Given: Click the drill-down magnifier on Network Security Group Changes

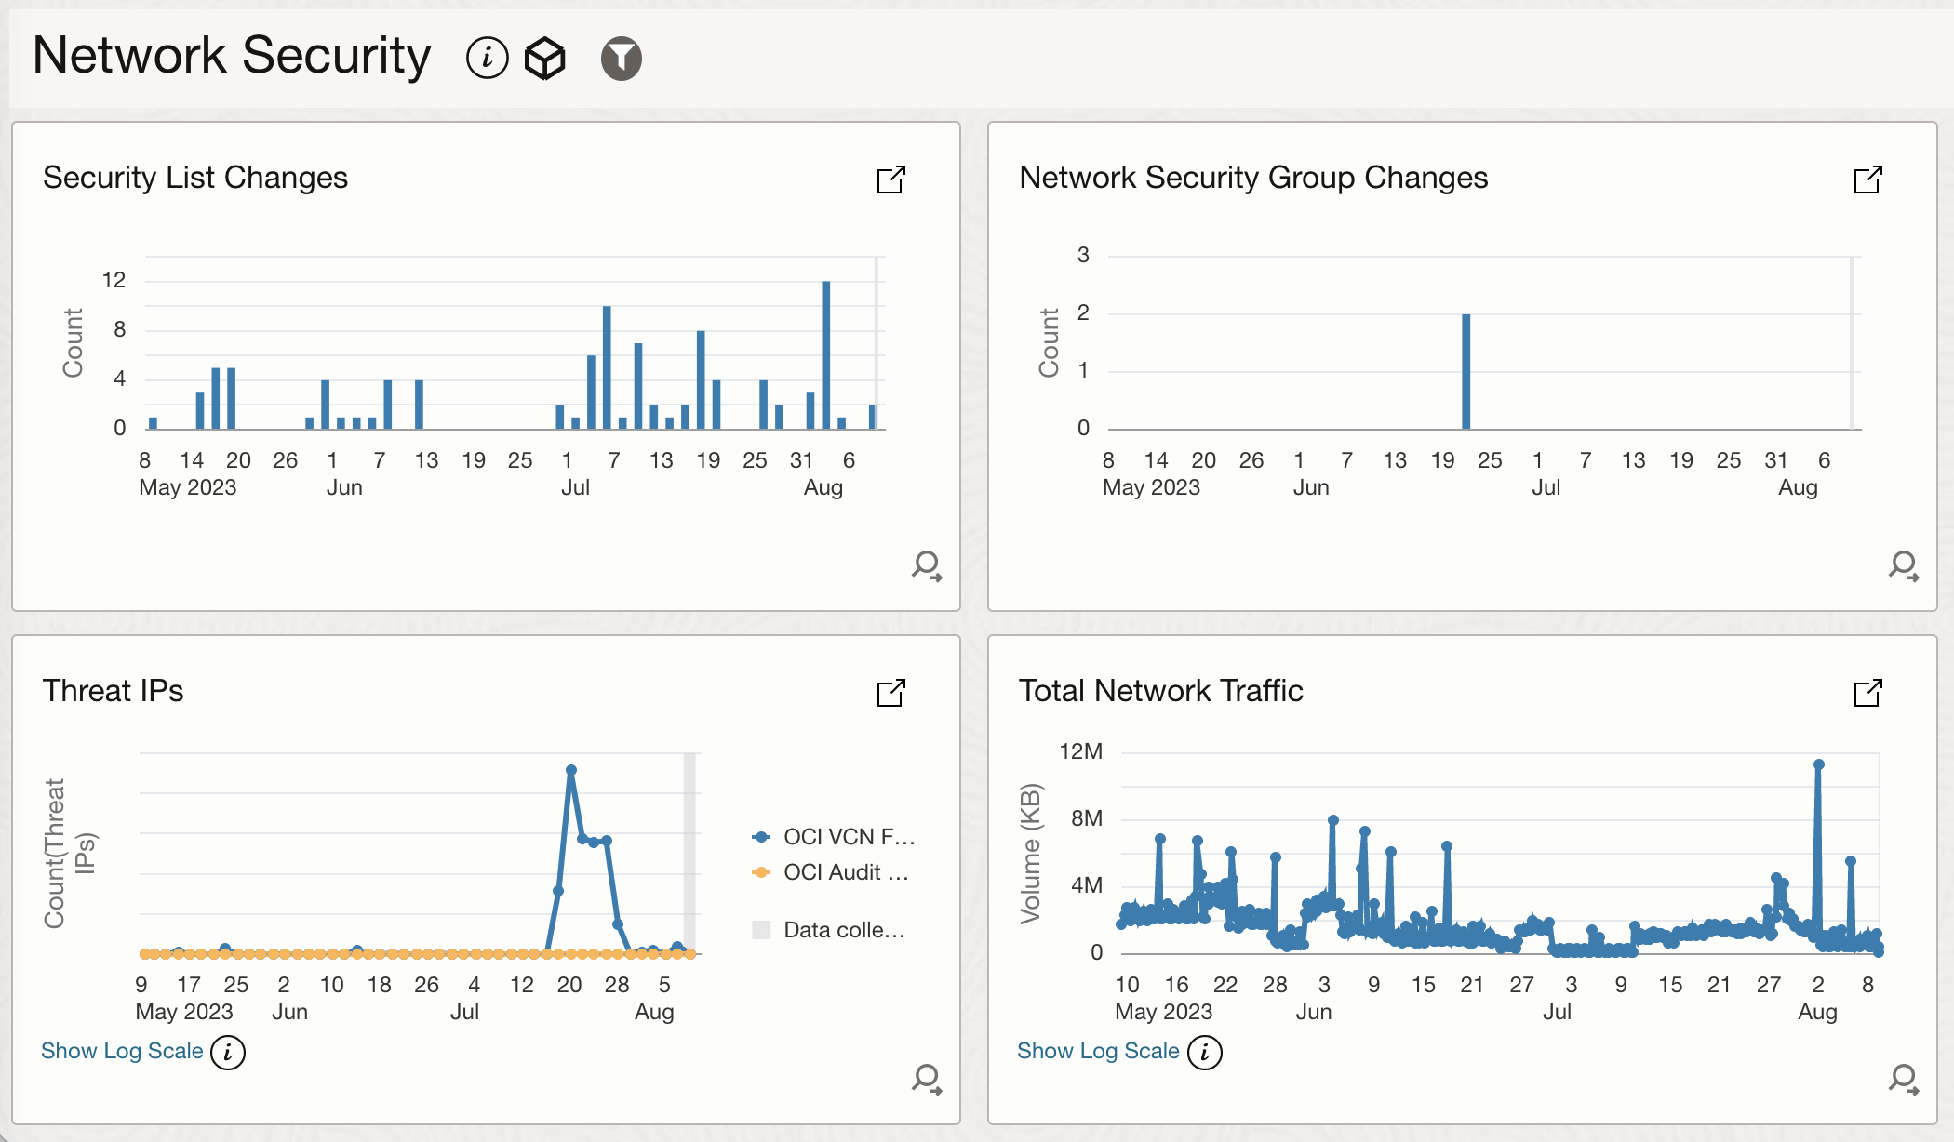Looking at the screenshot, I should coord(1902,566).
